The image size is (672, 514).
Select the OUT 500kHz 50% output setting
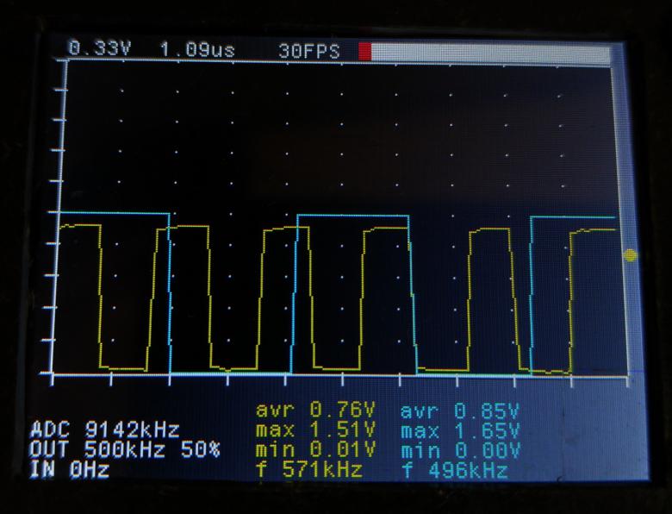125,449
